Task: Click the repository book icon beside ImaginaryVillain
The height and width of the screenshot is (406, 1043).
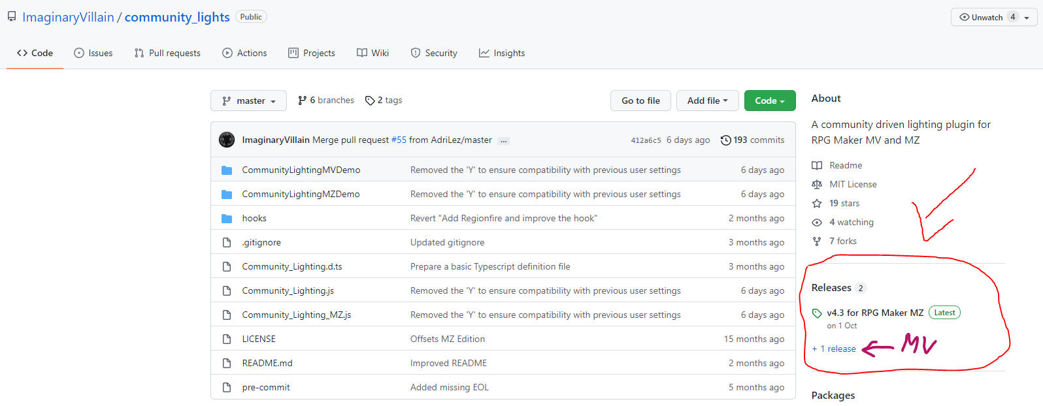Action: tap(12, 17)
